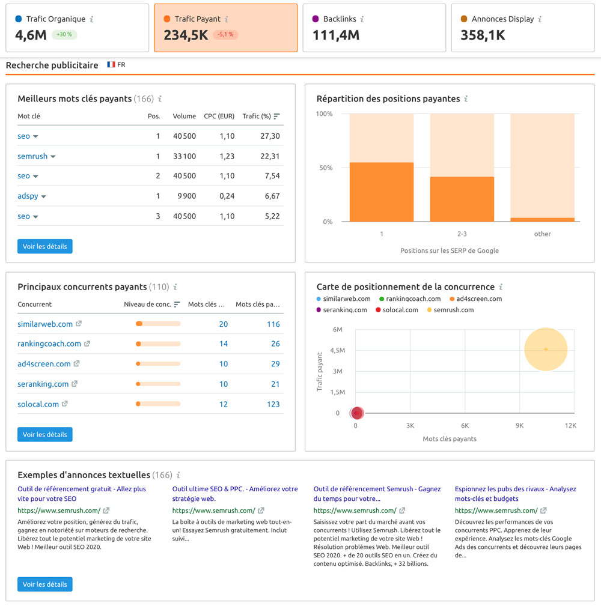The height and width of the screenshot is (609, 601).
Task: Click 116 paid keywords for similarweb.com
Action: click(x=273, y=324)
